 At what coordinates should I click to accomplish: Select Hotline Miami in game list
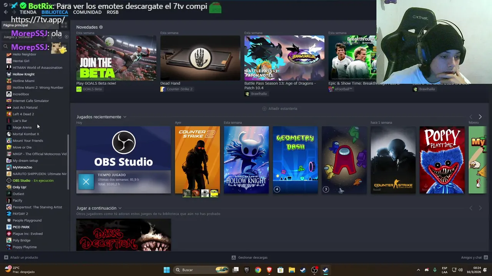click(x=23, y=81)
